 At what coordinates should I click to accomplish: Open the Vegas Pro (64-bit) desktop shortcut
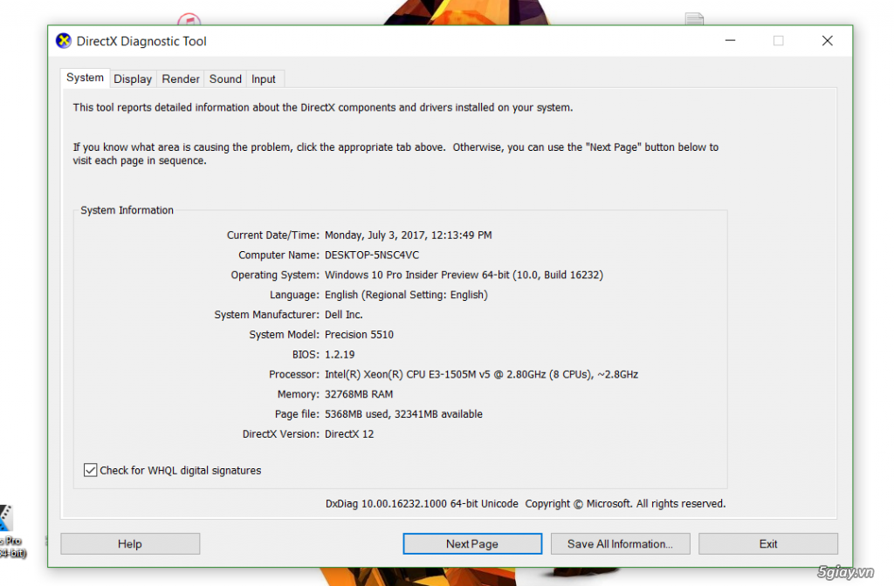point(7,521)
